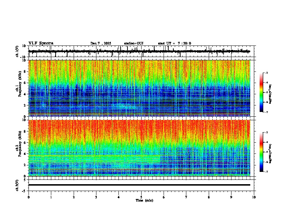Click the "-3" label on ch.1 color scale

pos(266,73)
